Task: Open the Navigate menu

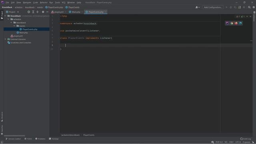Action: 27,2
